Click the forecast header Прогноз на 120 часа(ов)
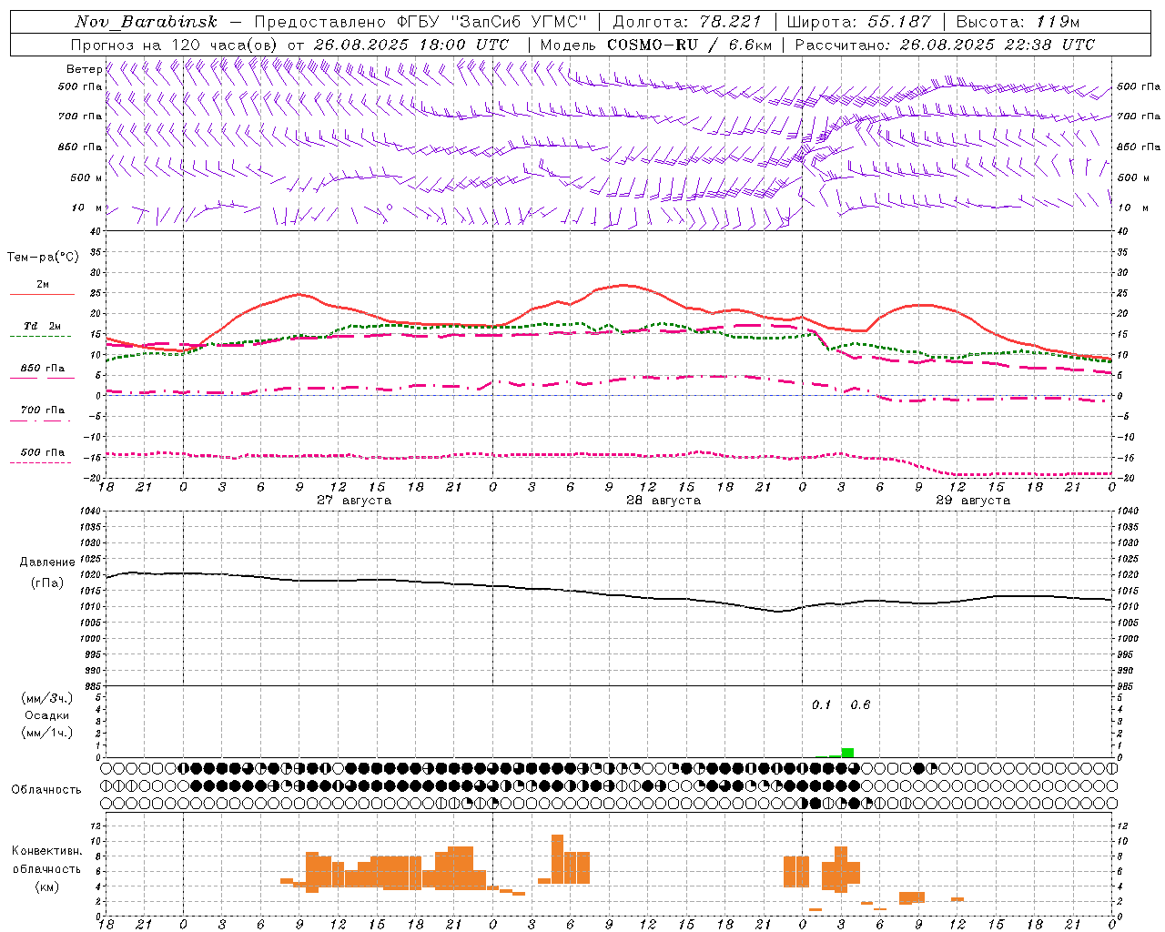Viewport: 1165px width, 932px height. [176, 45]
